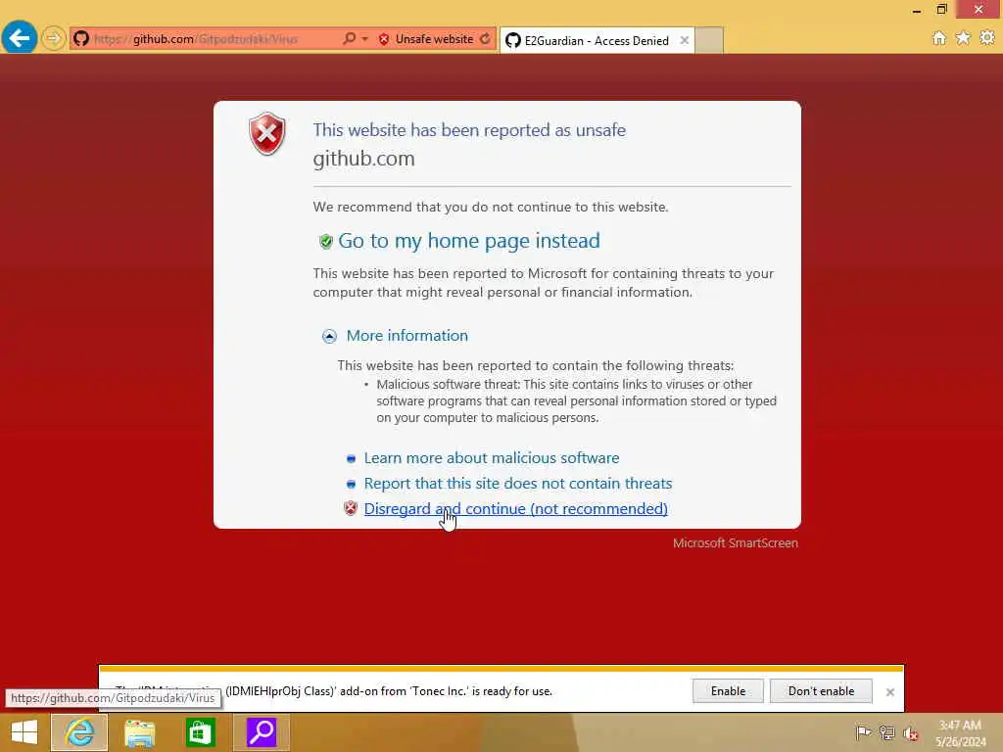Click bullet icon beside Learn more link
Image resolution: width=1003 pixels, height=752 pixels.
pos(351,458)
